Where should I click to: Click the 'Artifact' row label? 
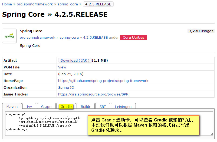click(10, 60)
